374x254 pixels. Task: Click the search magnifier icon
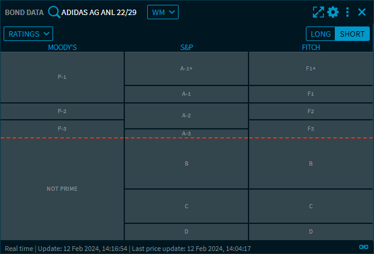pos(54,12)
